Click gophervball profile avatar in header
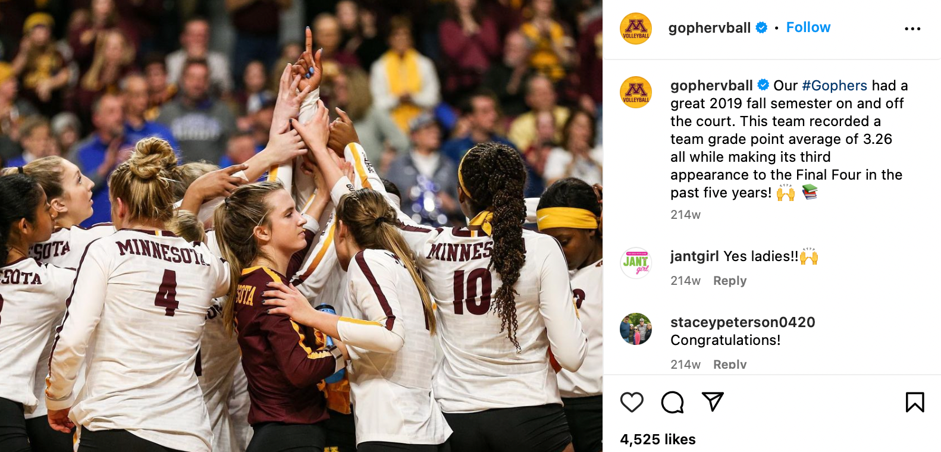Screen dimensions: 941x452 click(636, 29)
